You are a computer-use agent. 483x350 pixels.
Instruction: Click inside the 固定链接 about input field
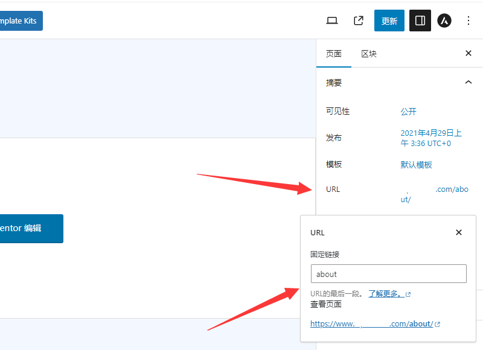(x=388, y=273)
